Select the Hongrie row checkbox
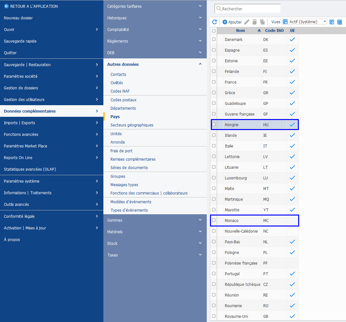 pyautogui.click(x=214, y=125)
